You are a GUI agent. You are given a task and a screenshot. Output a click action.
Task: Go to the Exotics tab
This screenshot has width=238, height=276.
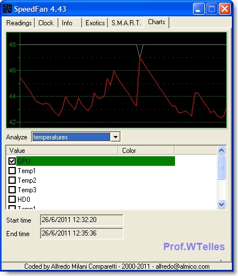(95, 23)
